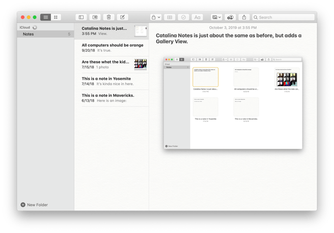334x233 pixels.
Task: Open the text format Aa menu
Action: click(x=197, y=17)
